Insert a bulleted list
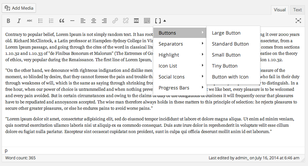This screenshot has height=166, width=308. 40,21
